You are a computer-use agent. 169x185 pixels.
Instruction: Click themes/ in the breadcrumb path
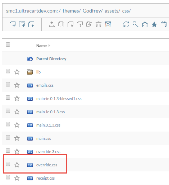pyautogui.click(x=72, y=11)
